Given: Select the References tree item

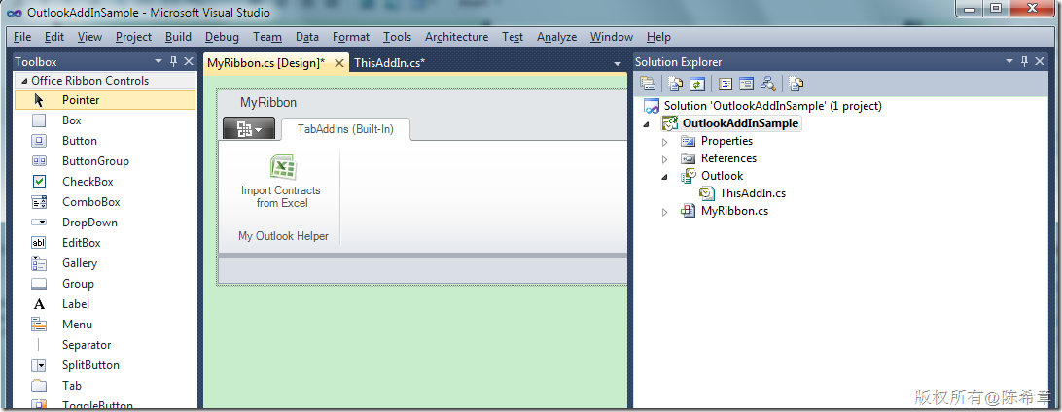Looking at the screenshot, I should (x=728, y=158).
